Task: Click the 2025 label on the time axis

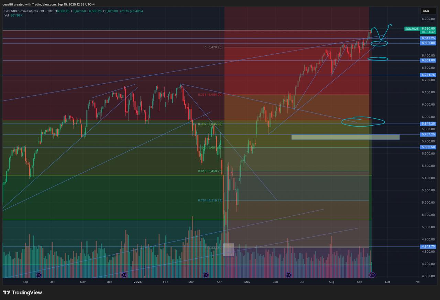Action: [138, 282]
